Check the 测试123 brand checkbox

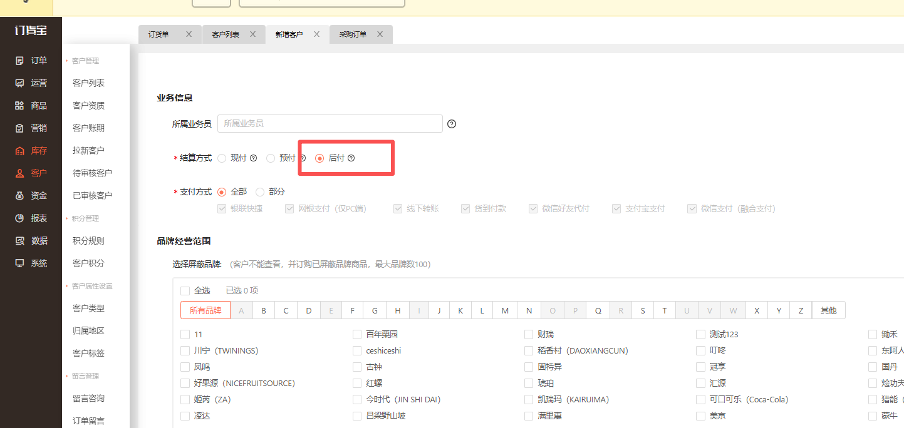pos(700,335)
